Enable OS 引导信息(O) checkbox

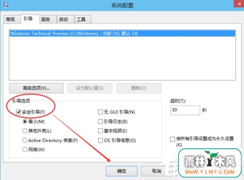point(101,140)
